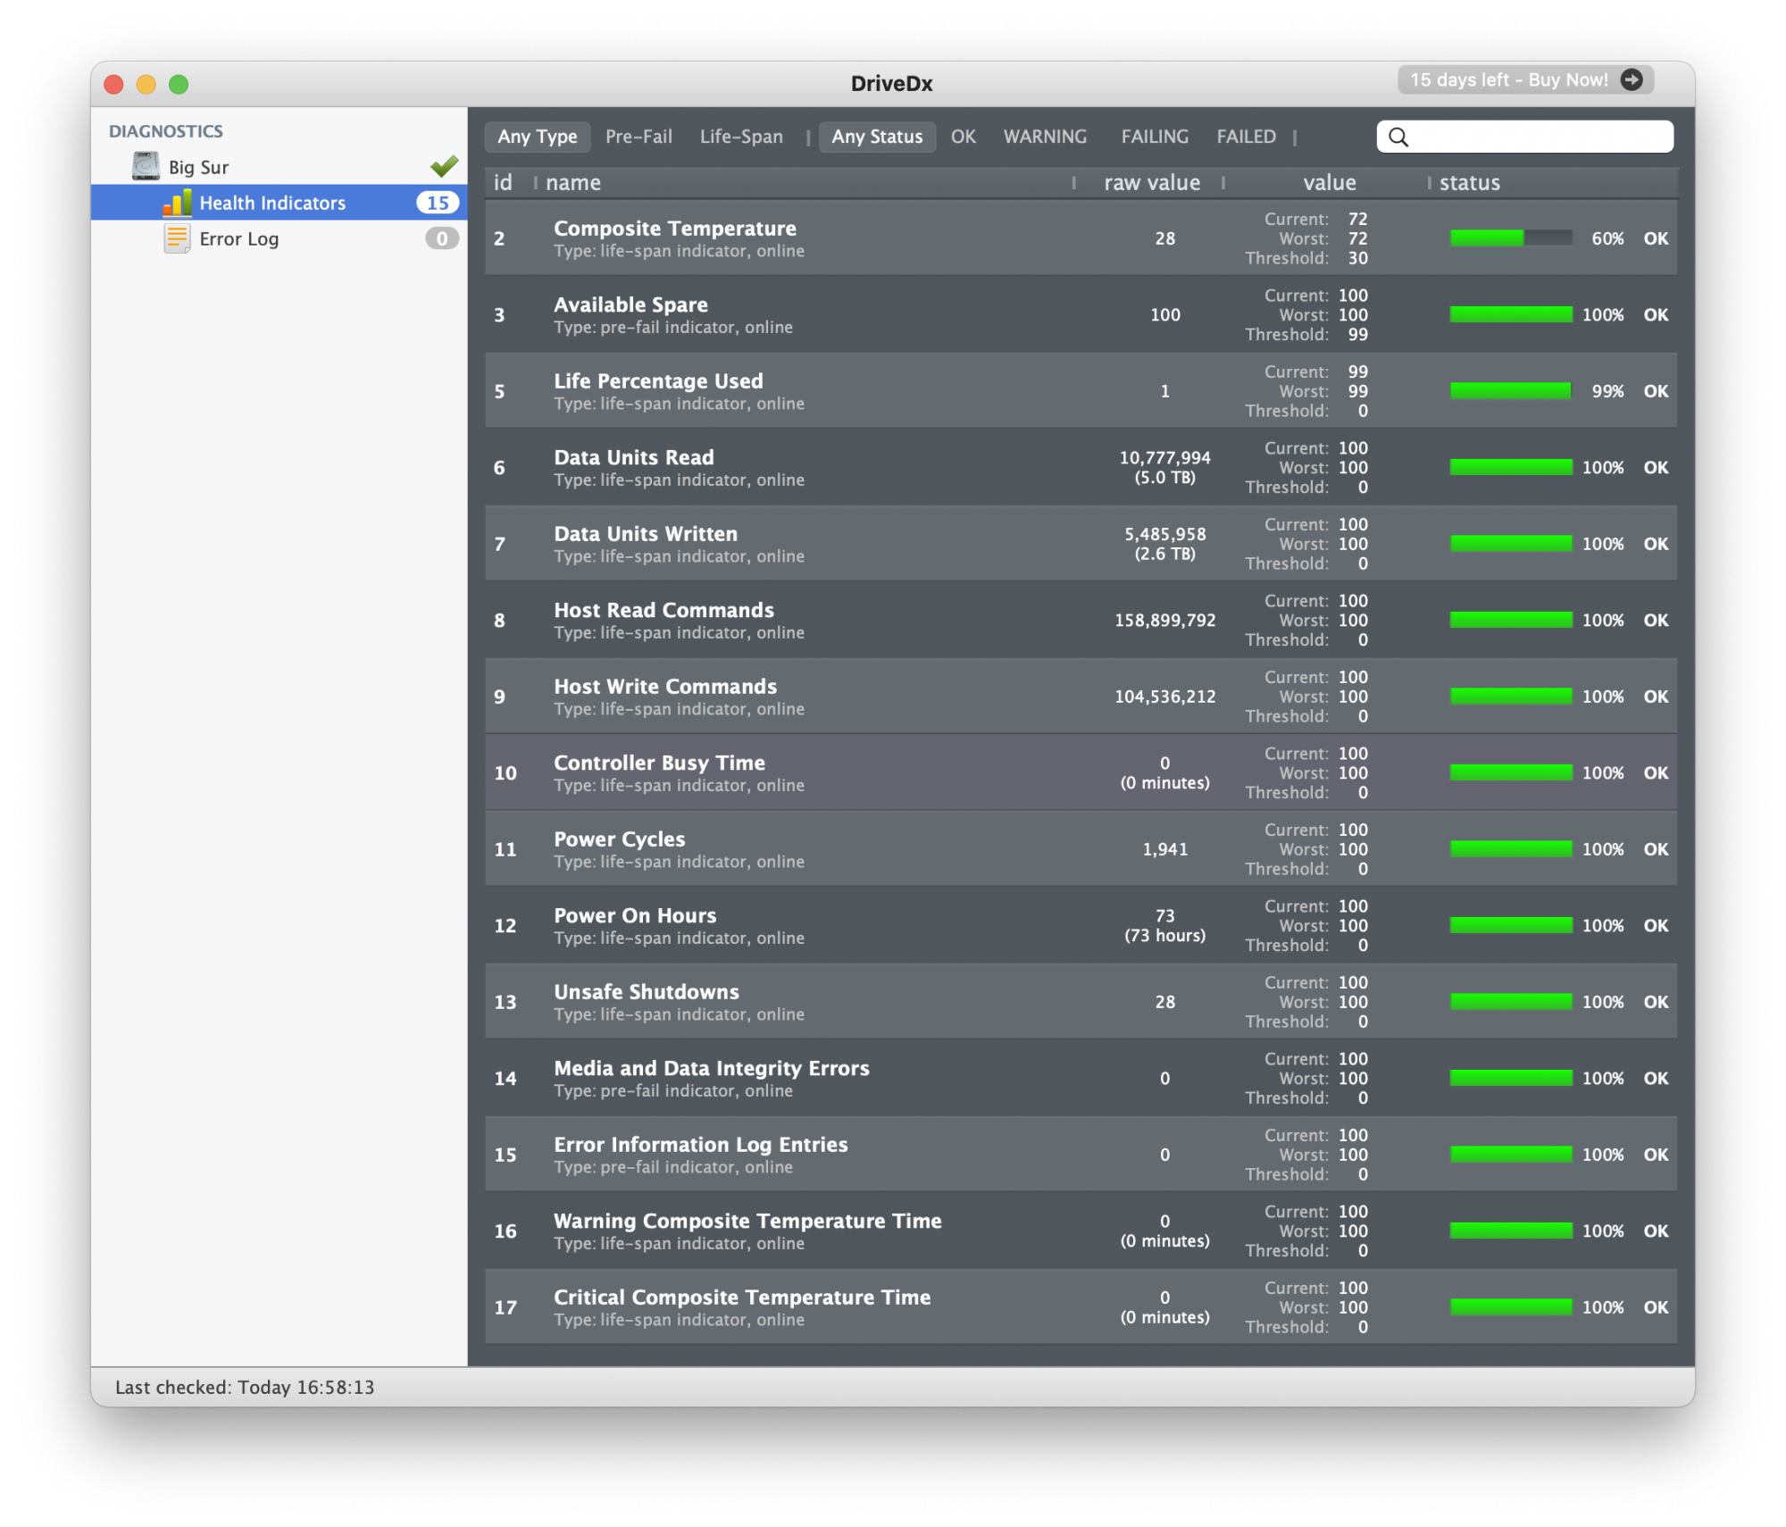Select the Data Units Read row name
The height and width of the screenshot is (1527, 1786).
tap(633, 457)
